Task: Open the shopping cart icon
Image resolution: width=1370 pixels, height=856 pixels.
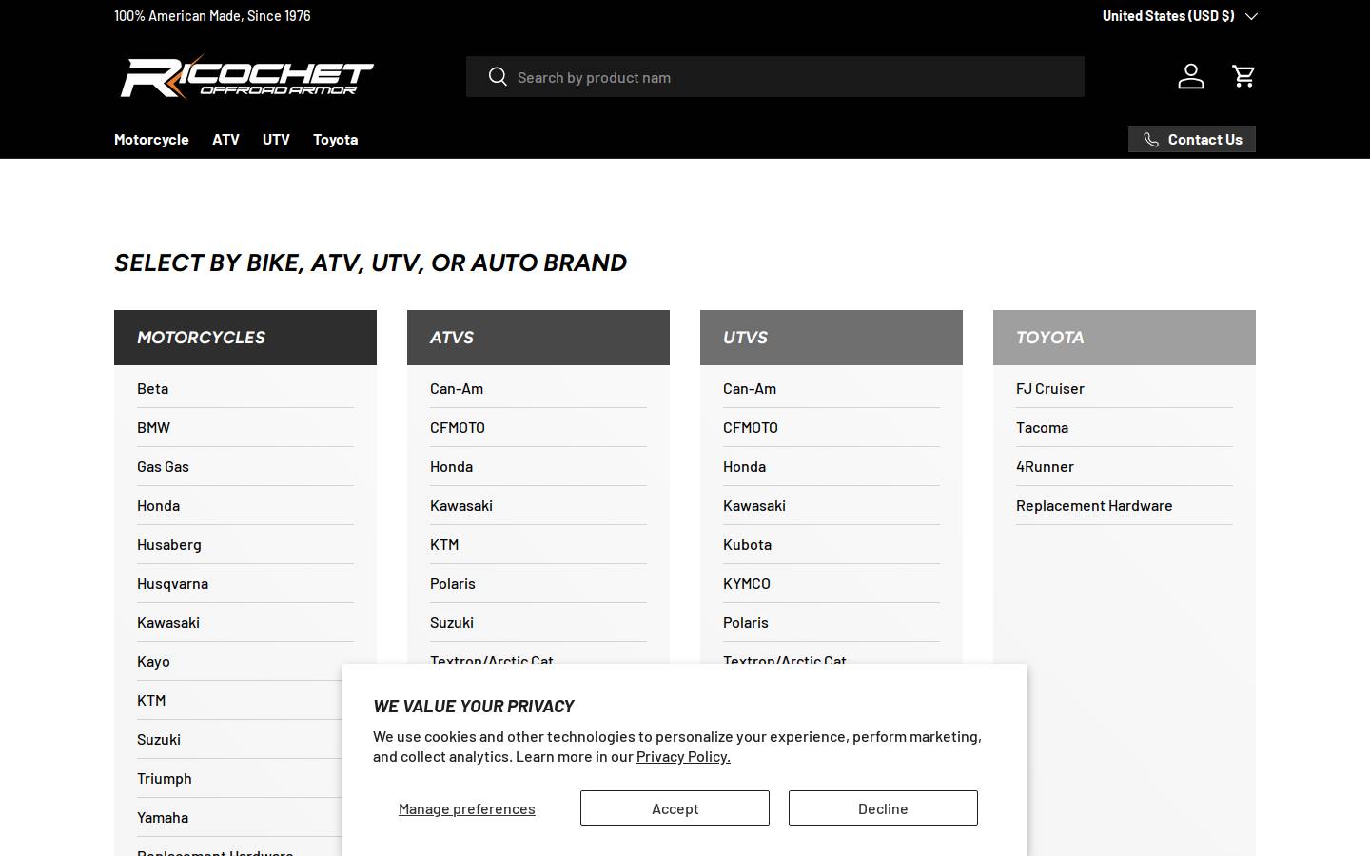Action: coord(1243,76)
